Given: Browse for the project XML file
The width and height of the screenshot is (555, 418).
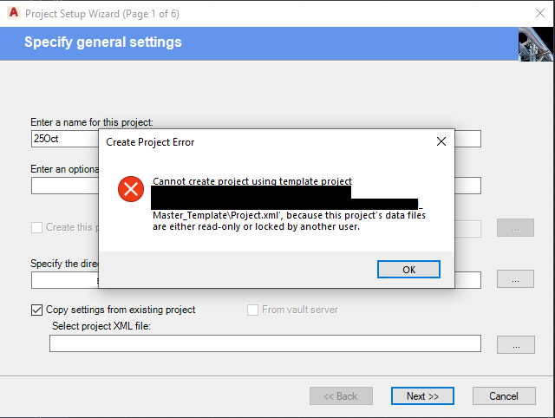Looking at the screenshot, I should pos(515,344).
